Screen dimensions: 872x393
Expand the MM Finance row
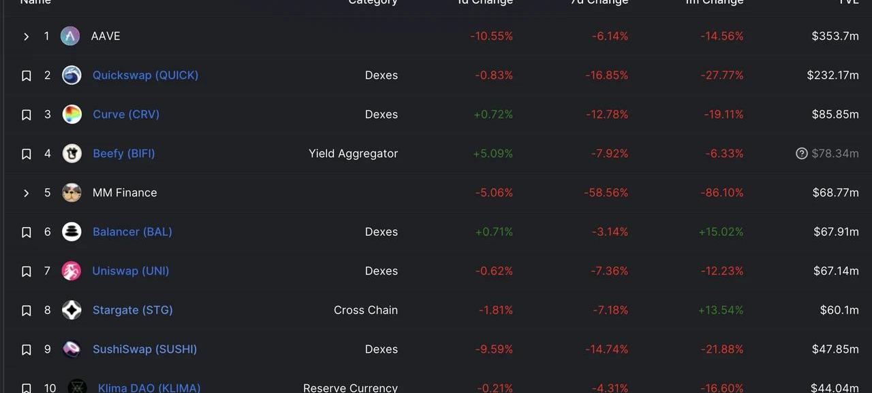pyautogui.click(x=26, y=193)
